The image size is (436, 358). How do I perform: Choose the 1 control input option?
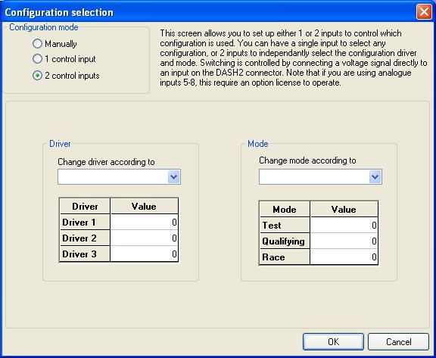(37, 59)
